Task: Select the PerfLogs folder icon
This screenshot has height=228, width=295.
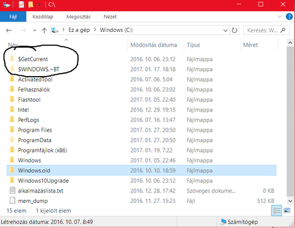Action: pyautogui.click(x=12, y=120)
